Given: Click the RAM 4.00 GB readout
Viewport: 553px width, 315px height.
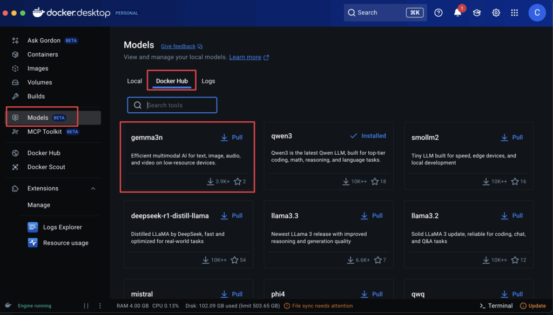Looking at the screenshot, I should pos(133,306).
